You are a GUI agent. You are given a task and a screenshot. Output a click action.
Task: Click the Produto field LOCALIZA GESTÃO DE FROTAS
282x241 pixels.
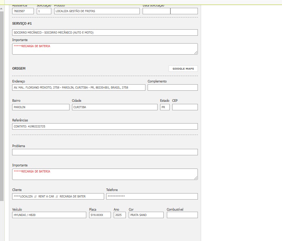tap(97, 11)
